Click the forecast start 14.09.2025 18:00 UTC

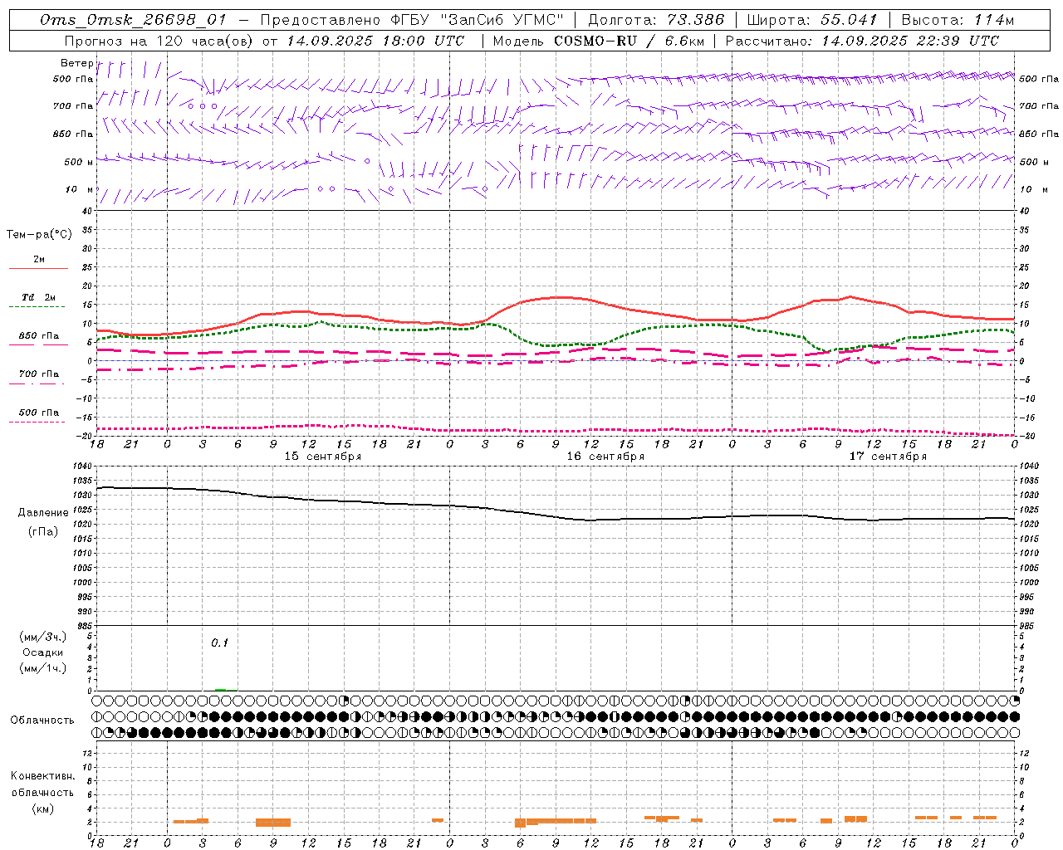(x=375, y=41)
